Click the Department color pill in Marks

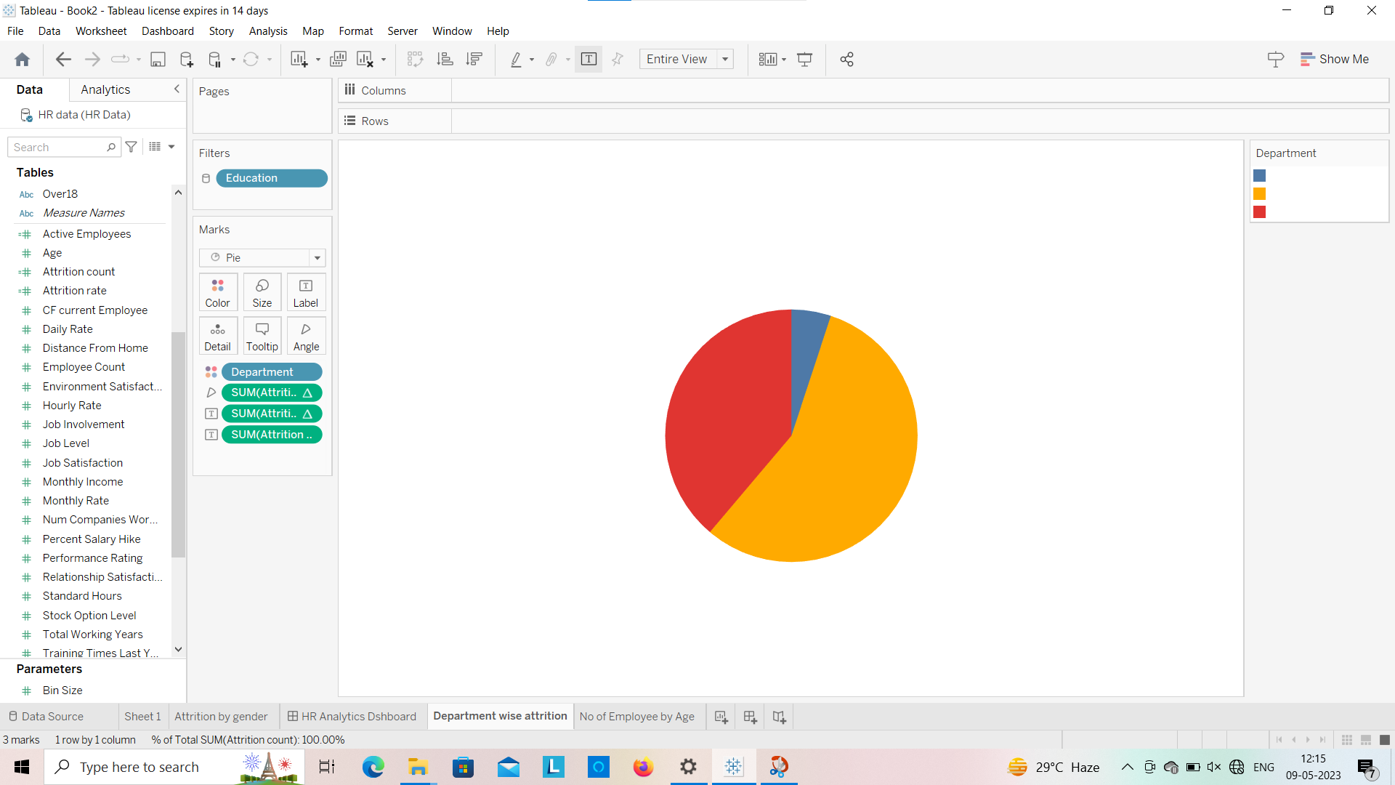pyautogui.click(x=272, y=372)
